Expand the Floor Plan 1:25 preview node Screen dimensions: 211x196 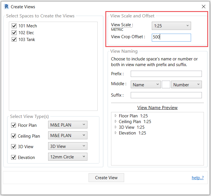pyautogui.click(x=116, y=116)
